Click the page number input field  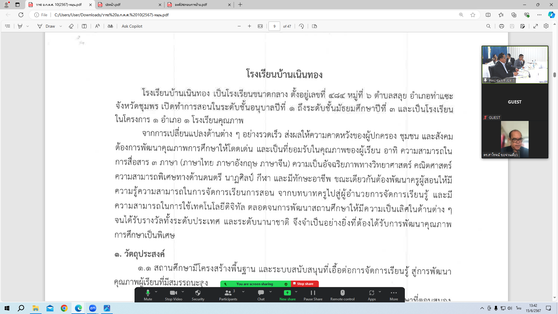point(274,26)
